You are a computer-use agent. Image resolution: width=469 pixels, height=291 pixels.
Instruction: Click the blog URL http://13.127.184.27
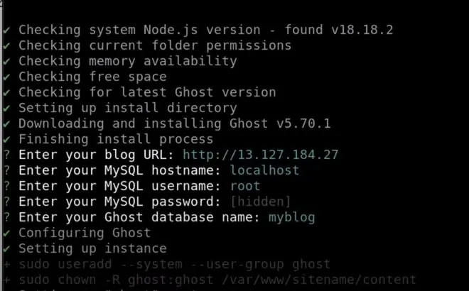pyautogui.click(x=260, y=155)
